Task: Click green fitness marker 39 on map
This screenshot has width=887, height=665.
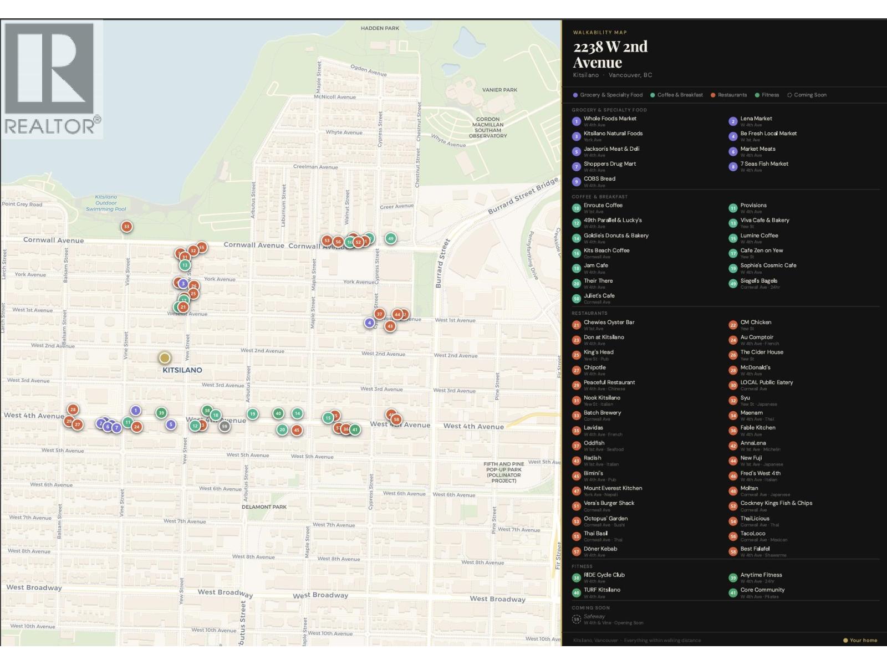Action: (x=161, y=412)
